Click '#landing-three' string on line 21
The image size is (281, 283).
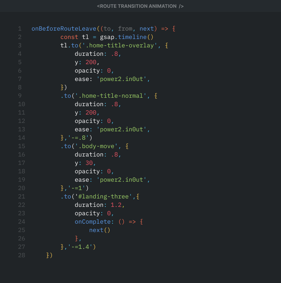click(x=103, y=197)
